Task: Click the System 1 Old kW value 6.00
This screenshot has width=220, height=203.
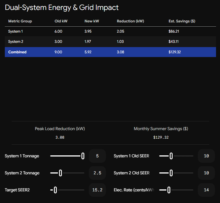Action: tap(58, 31)
